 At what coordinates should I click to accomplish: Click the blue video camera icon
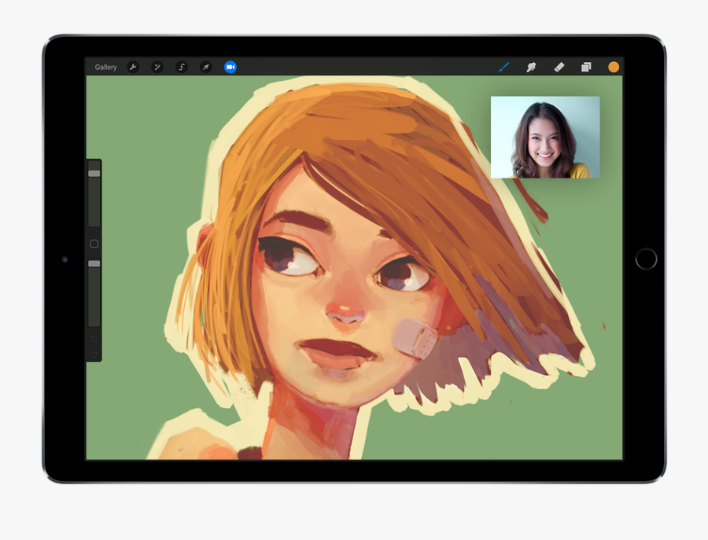[230, 68]
